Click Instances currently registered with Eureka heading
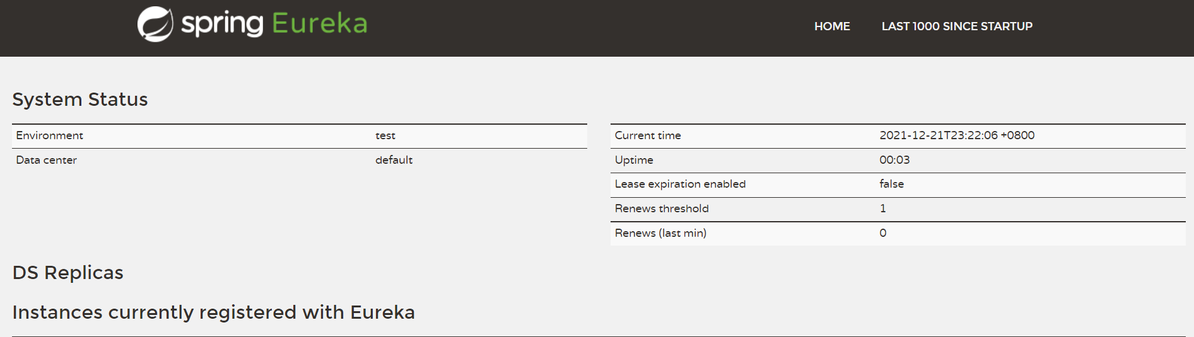 click(x=214, y=312)
